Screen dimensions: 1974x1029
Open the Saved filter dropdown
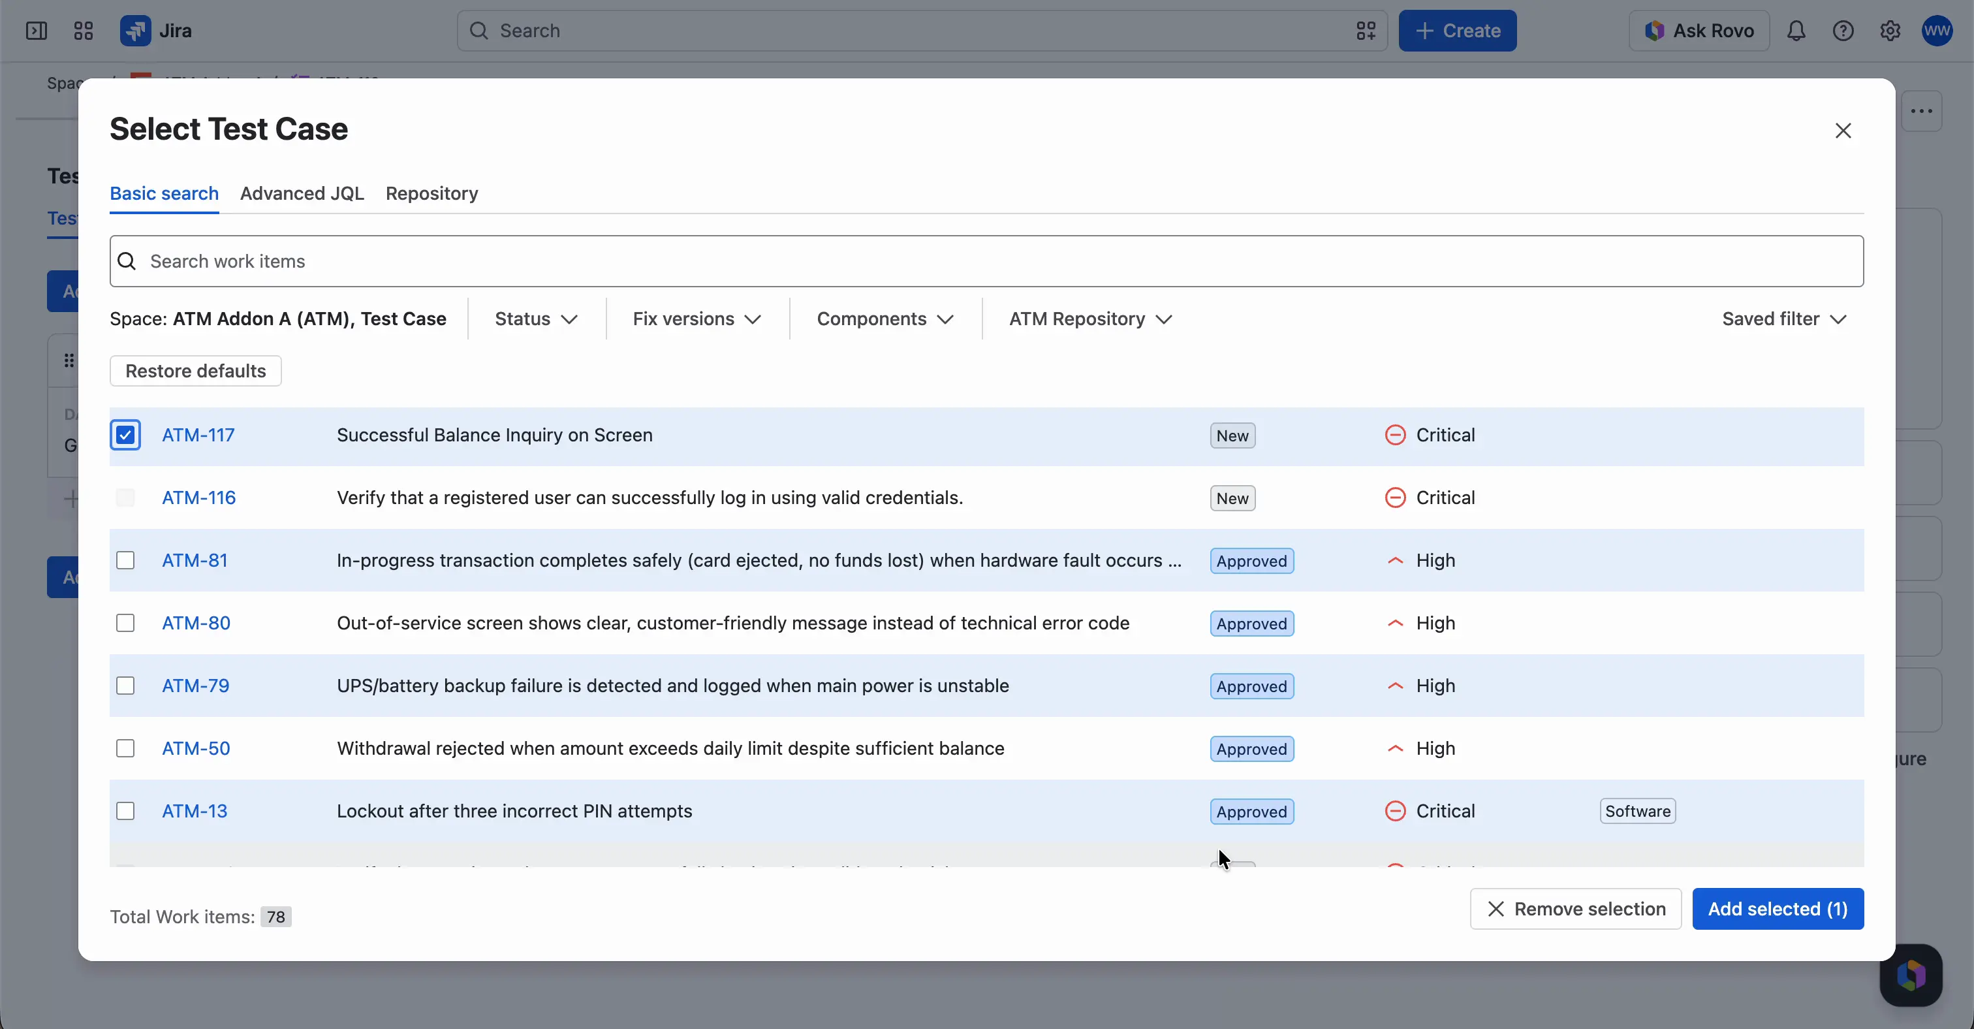tap(1784, 319)
